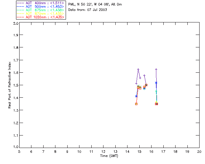The height and width of the screenshot is (164, 205).
Task: Click x-axis tick label '15'
Action: click(x=139, y=152)
